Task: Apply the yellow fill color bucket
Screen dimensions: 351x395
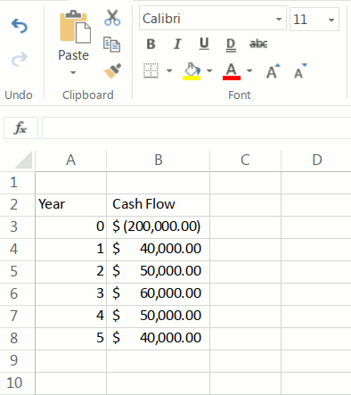Action: 192,71
